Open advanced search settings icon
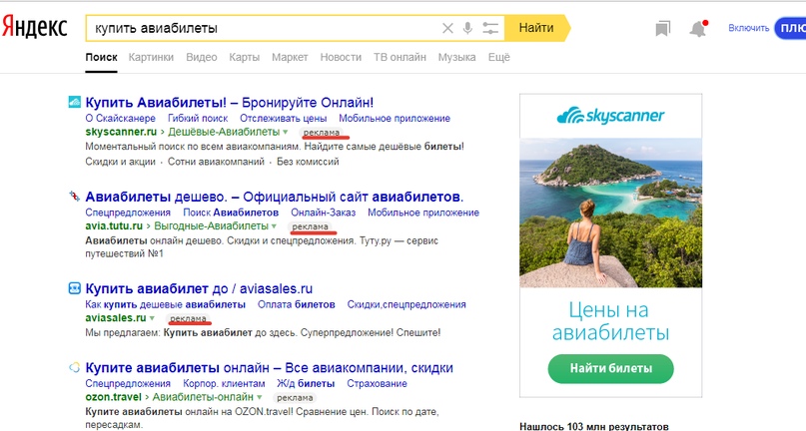 click(490, 28)
